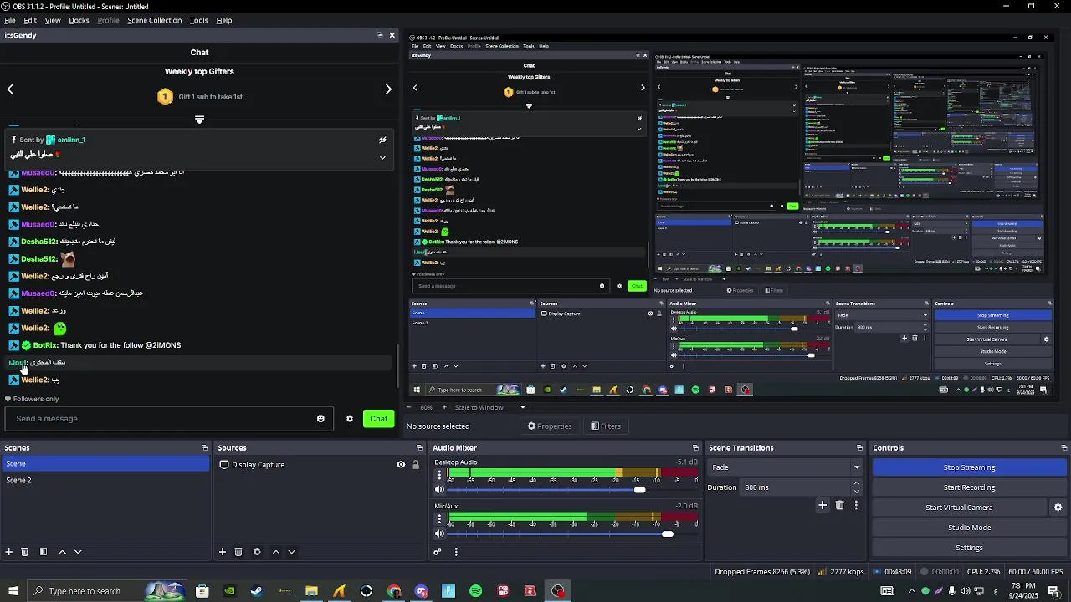Toggle Display Capture visibility eye
The image size is (1071, 602).
tap(401, 465)
